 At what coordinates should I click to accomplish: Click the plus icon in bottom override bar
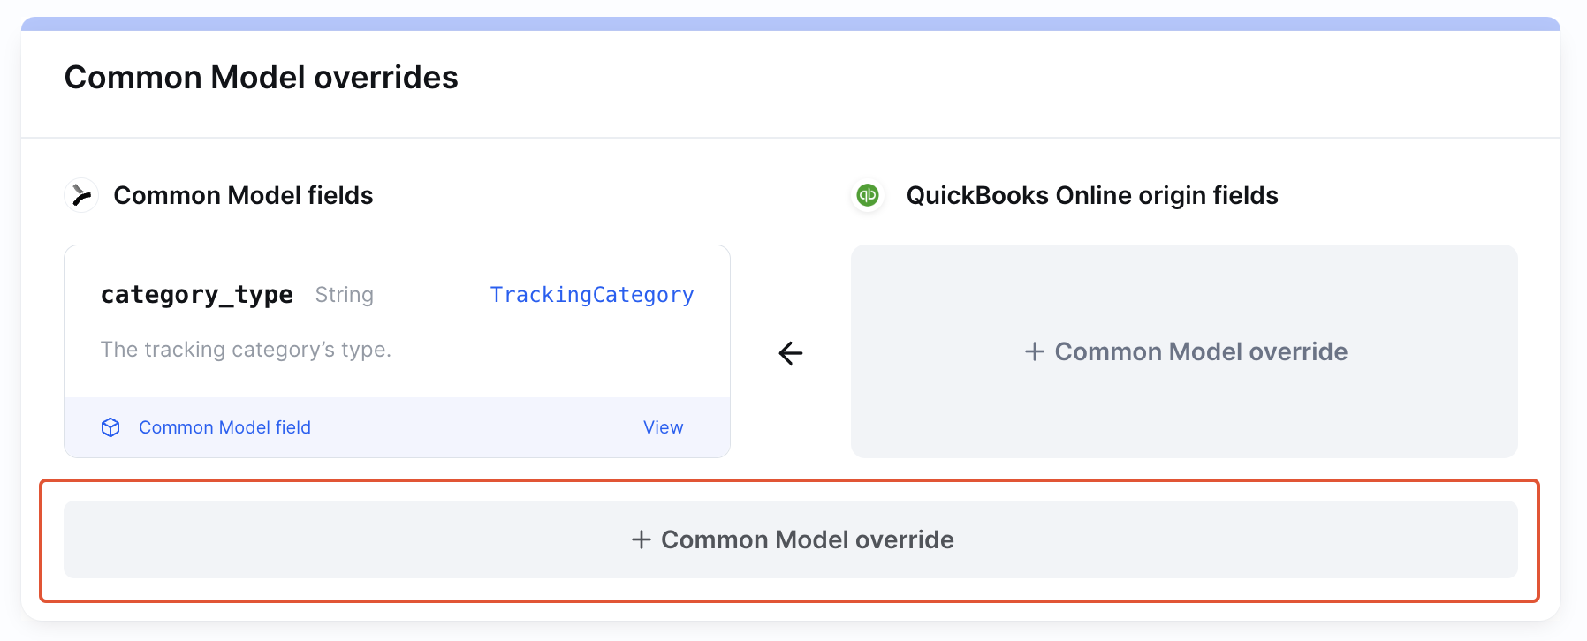pos(641,539)
